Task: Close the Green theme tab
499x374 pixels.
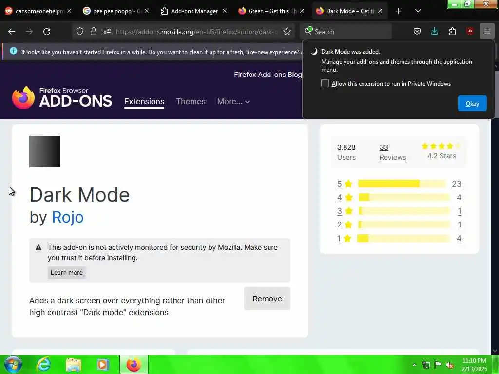Action: pyautogui.click(x=302, y=11)
